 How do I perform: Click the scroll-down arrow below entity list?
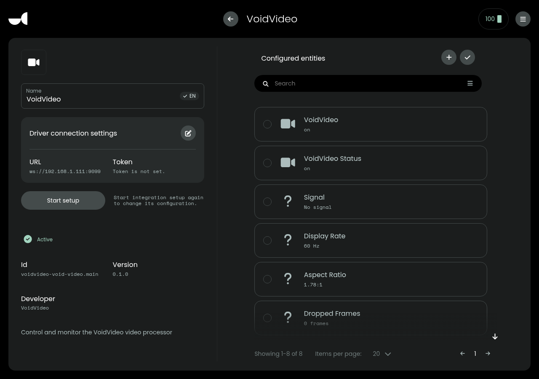tap(495, 336)
